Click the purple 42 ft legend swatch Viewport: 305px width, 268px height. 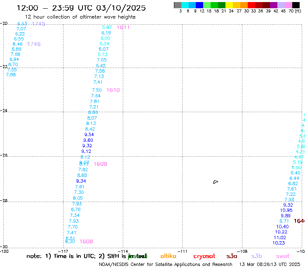[274, 5]
